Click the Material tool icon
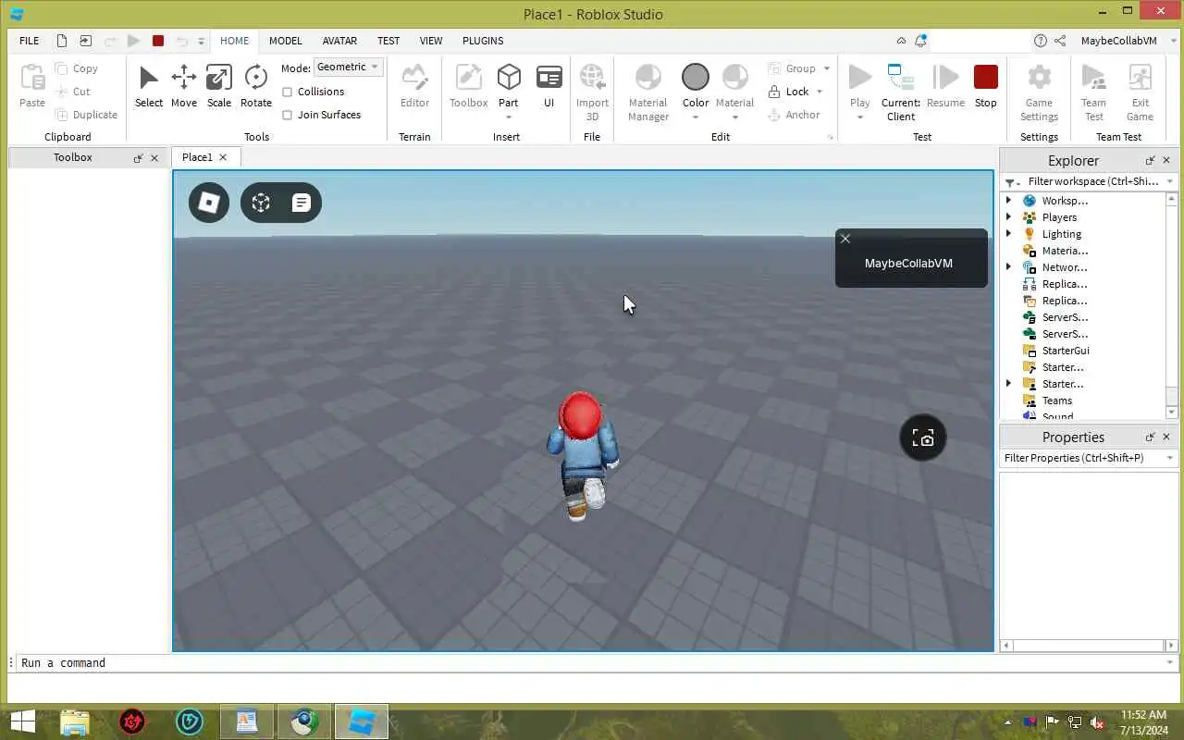Viewport: 1184px width, 740px height. 734,77
